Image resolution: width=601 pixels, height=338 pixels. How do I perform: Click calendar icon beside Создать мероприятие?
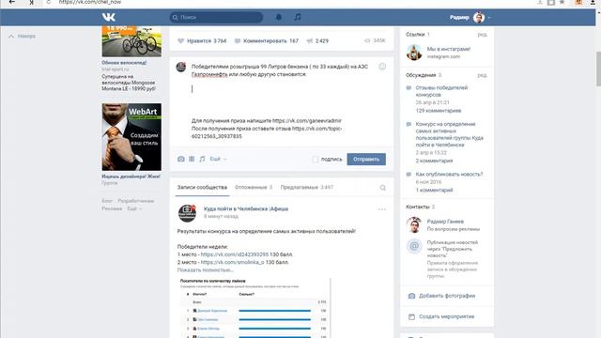click(x=411, y=317)
